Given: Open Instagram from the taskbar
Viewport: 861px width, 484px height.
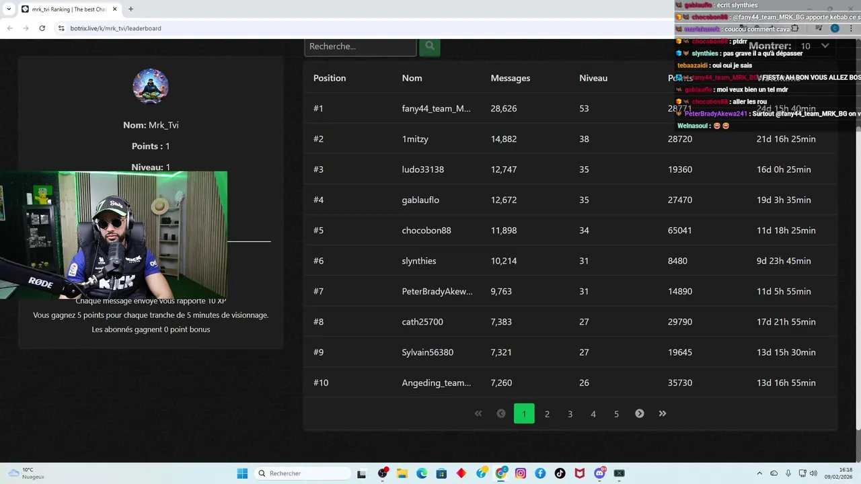Looking at the screenshot, I should tap(521, 473).
